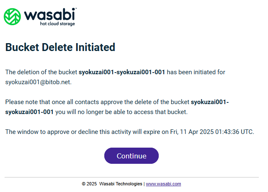Click the purple Continue button
Image resolution: width=268 pixels, height=192 pixels.
[x=131, y=156]
